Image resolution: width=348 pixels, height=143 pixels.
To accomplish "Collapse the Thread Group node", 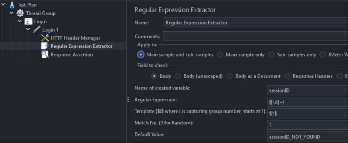I will point(12,13).
